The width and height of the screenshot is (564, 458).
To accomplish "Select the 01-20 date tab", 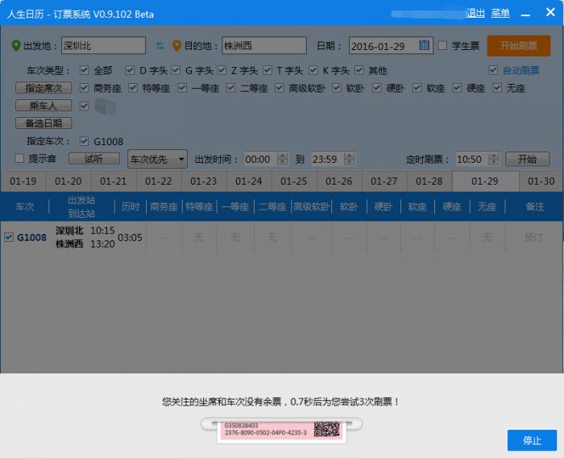I will pos(68,181).
